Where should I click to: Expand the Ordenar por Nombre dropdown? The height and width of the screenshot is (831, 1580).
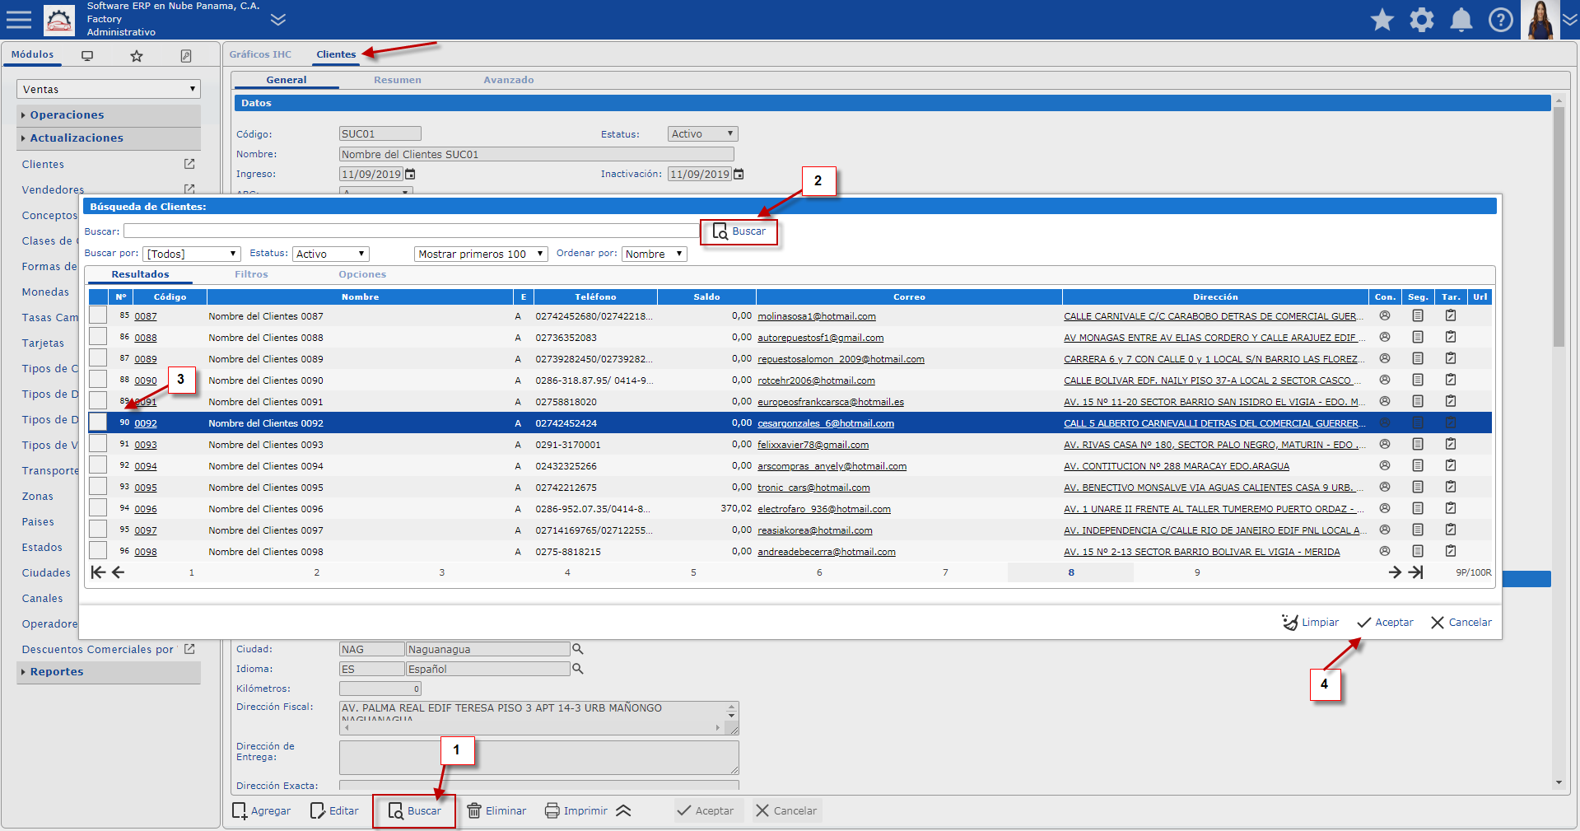[x=654, y=254]
